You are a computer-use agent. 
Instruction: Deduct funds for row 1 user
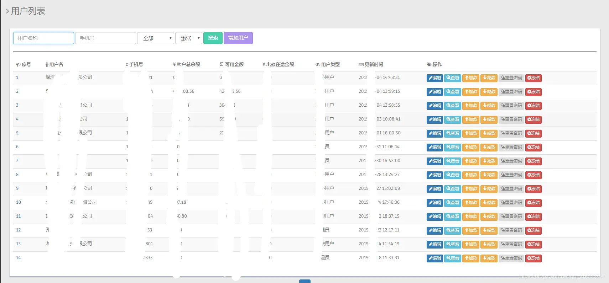click(x=489, y=78)
